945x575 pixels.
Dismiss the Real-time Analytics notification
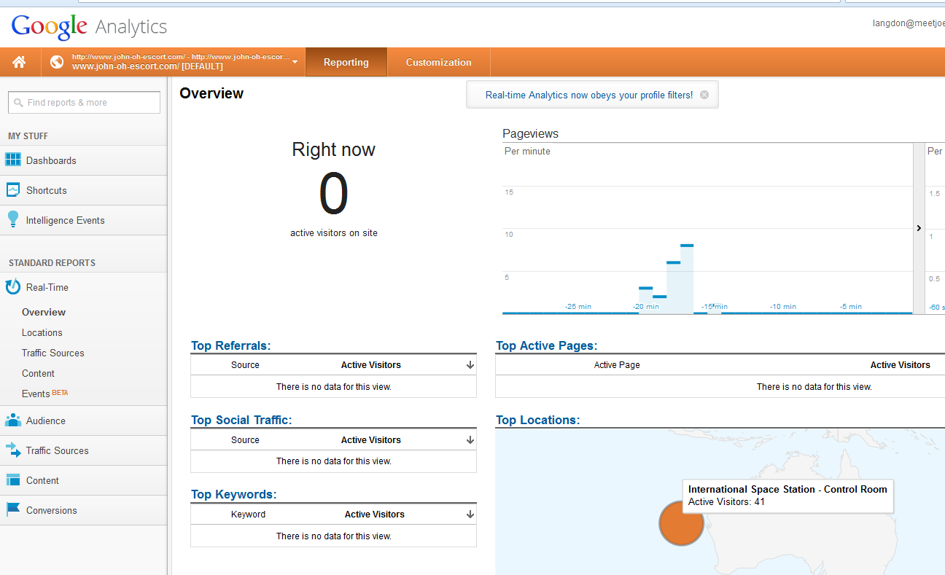pyautogui.click(x=704, y=95)
